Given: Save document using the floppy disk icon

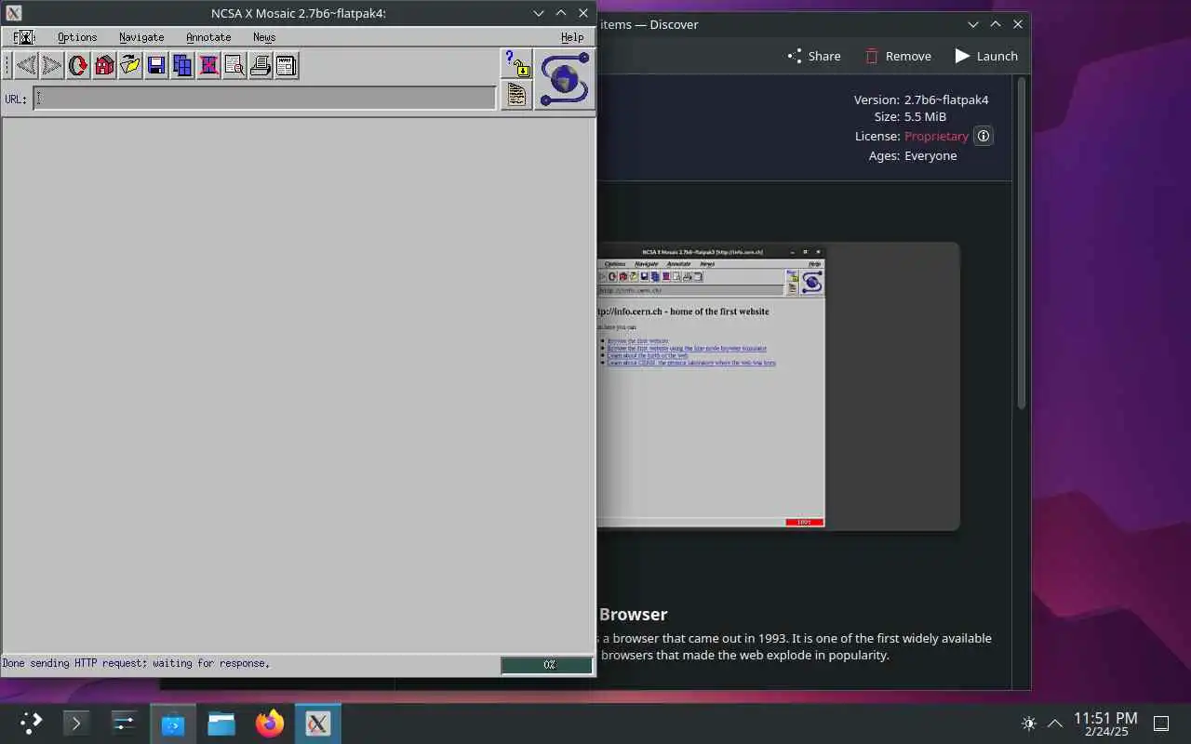Looking at the screenshot, I should (x=156, y=65).
